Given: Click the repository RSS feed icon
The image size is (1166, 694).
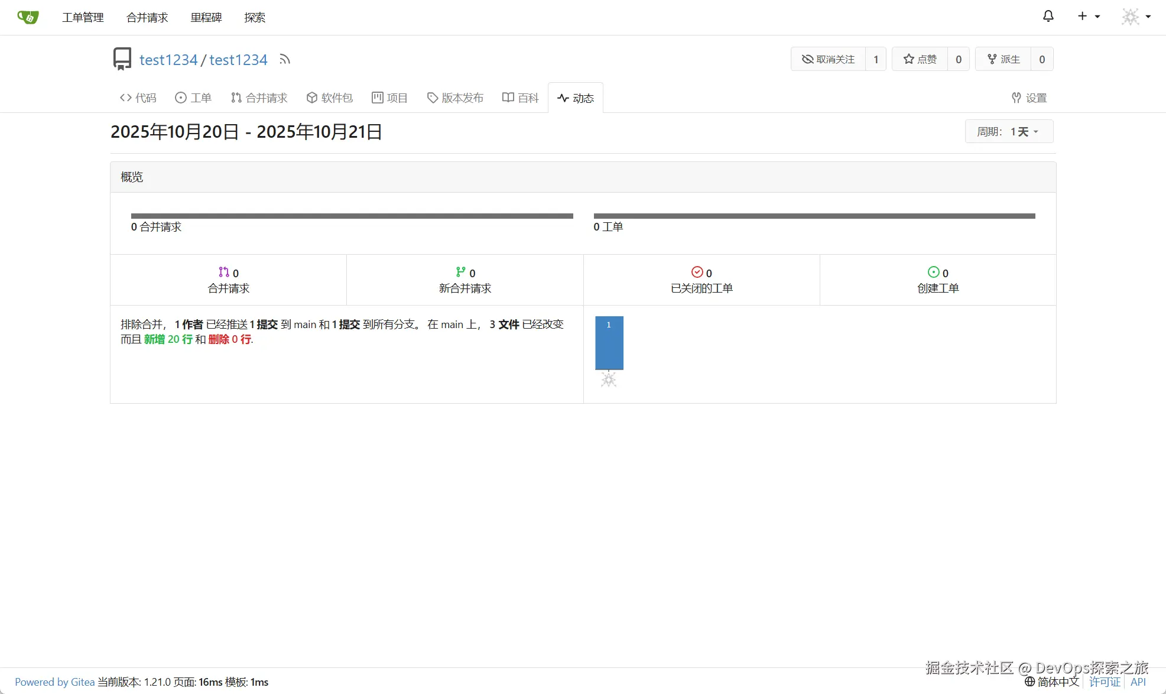Looking at the screenshot, I should click(285, 59).
